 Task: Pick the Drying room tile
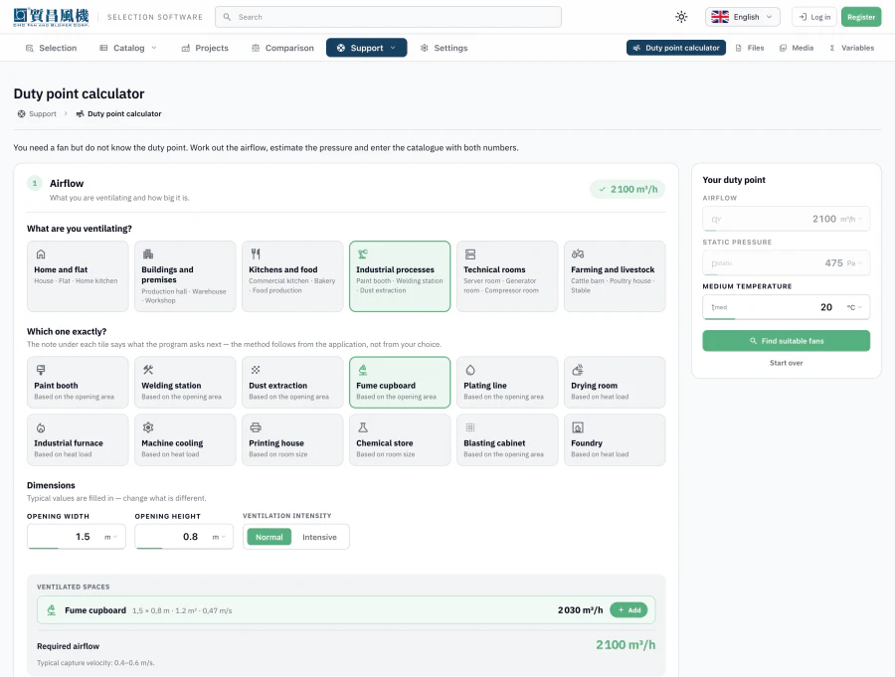coord(615,383)
